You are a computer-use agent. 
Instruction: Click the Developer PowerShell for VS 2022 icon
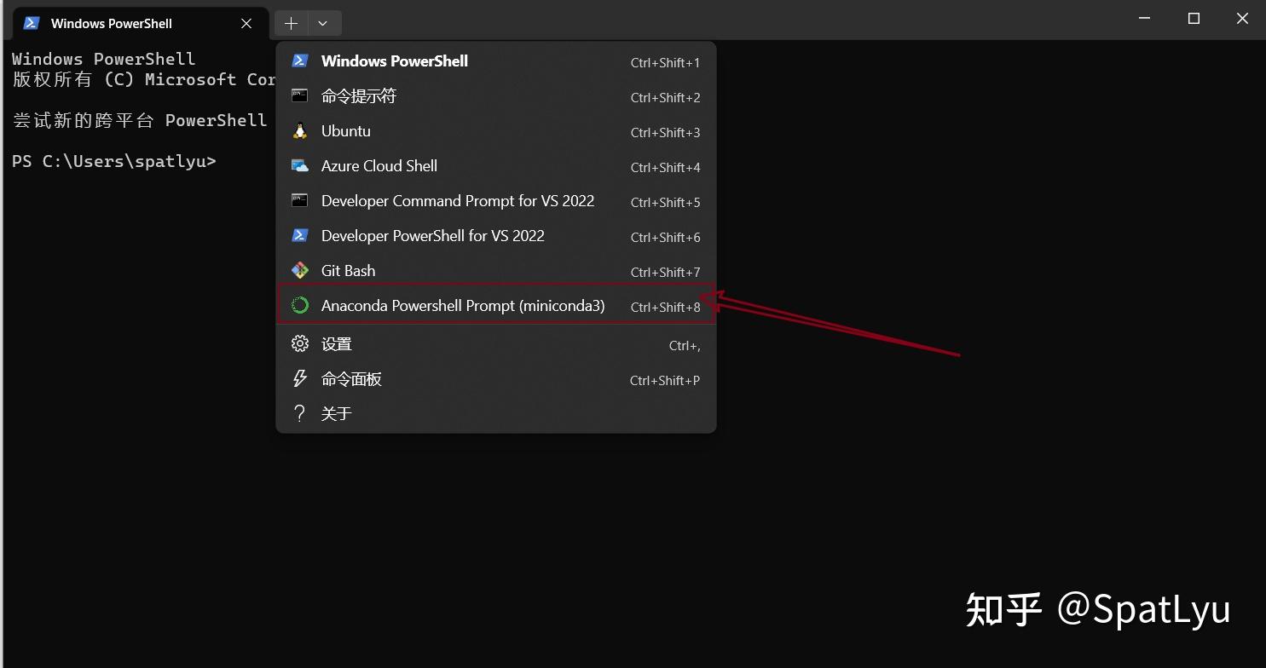pos(299,235)
